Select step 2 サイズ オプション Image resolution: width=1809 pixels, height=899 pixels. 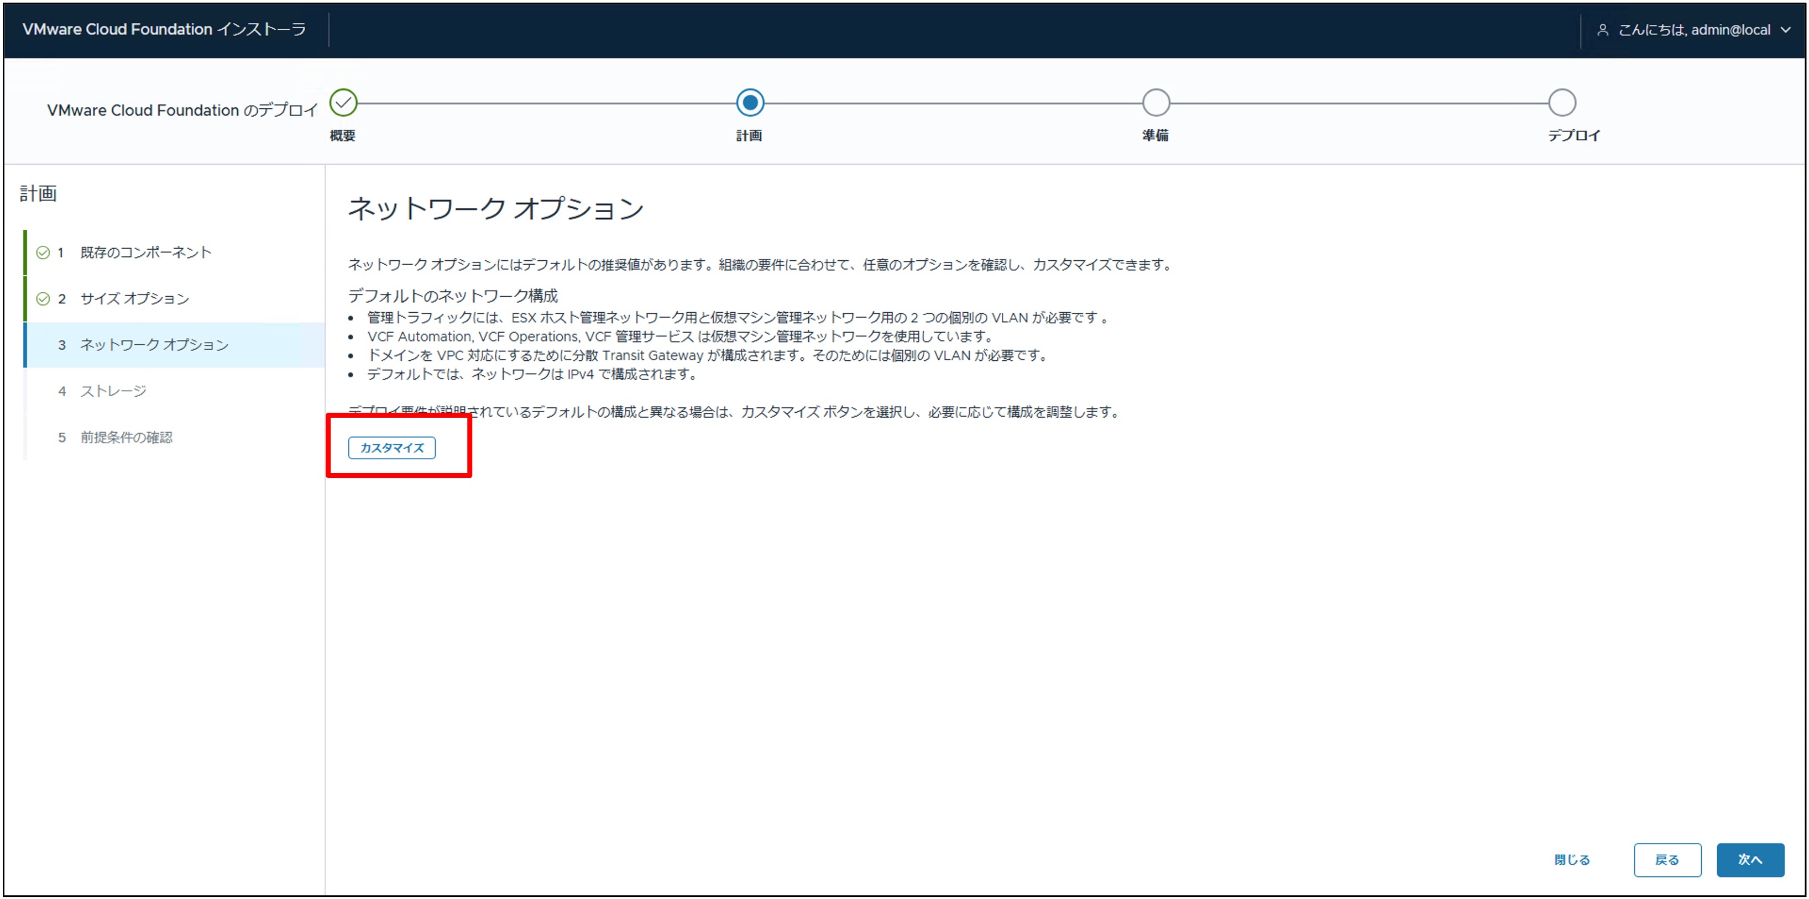pos(174,298)
